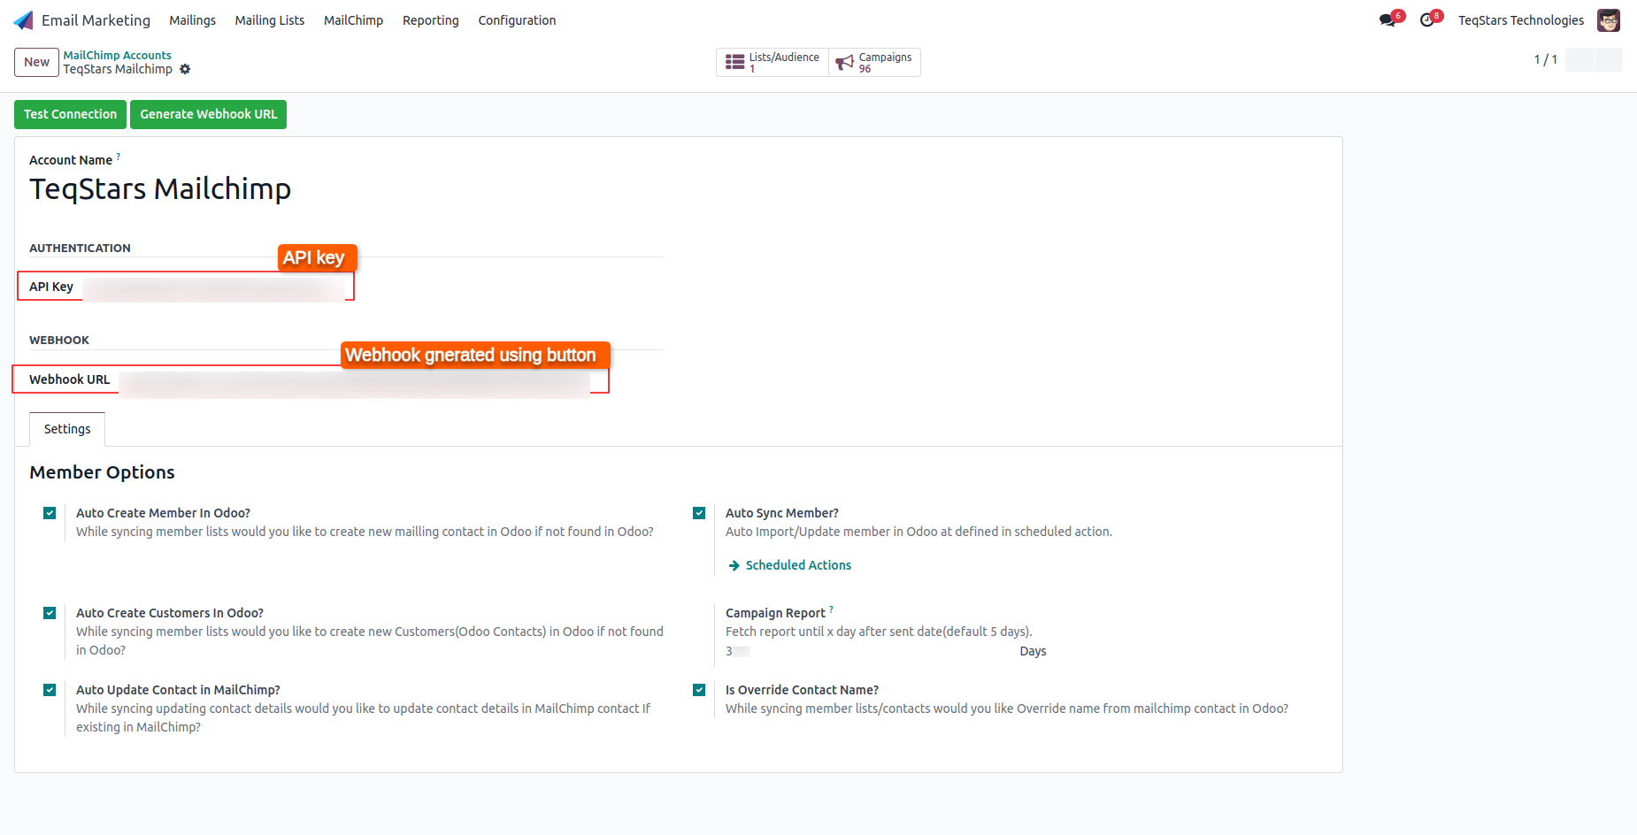The width and height of the screenshot is (1637, 835).
Task: Click the API Key input field
Action: (x=214, y=288)
